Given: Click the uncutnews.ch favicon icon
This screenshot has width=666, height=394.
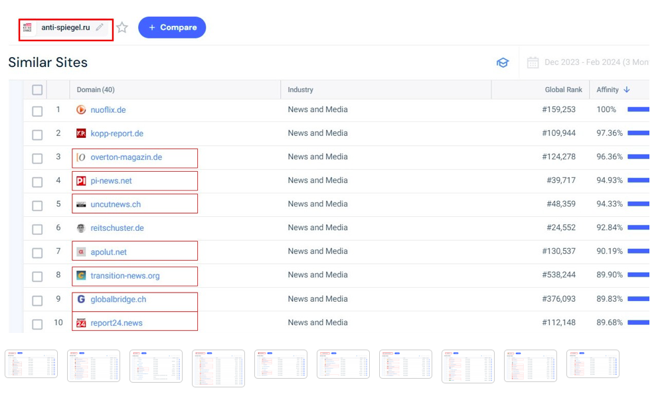Looking at the screenshot, I should coord(81,204).
